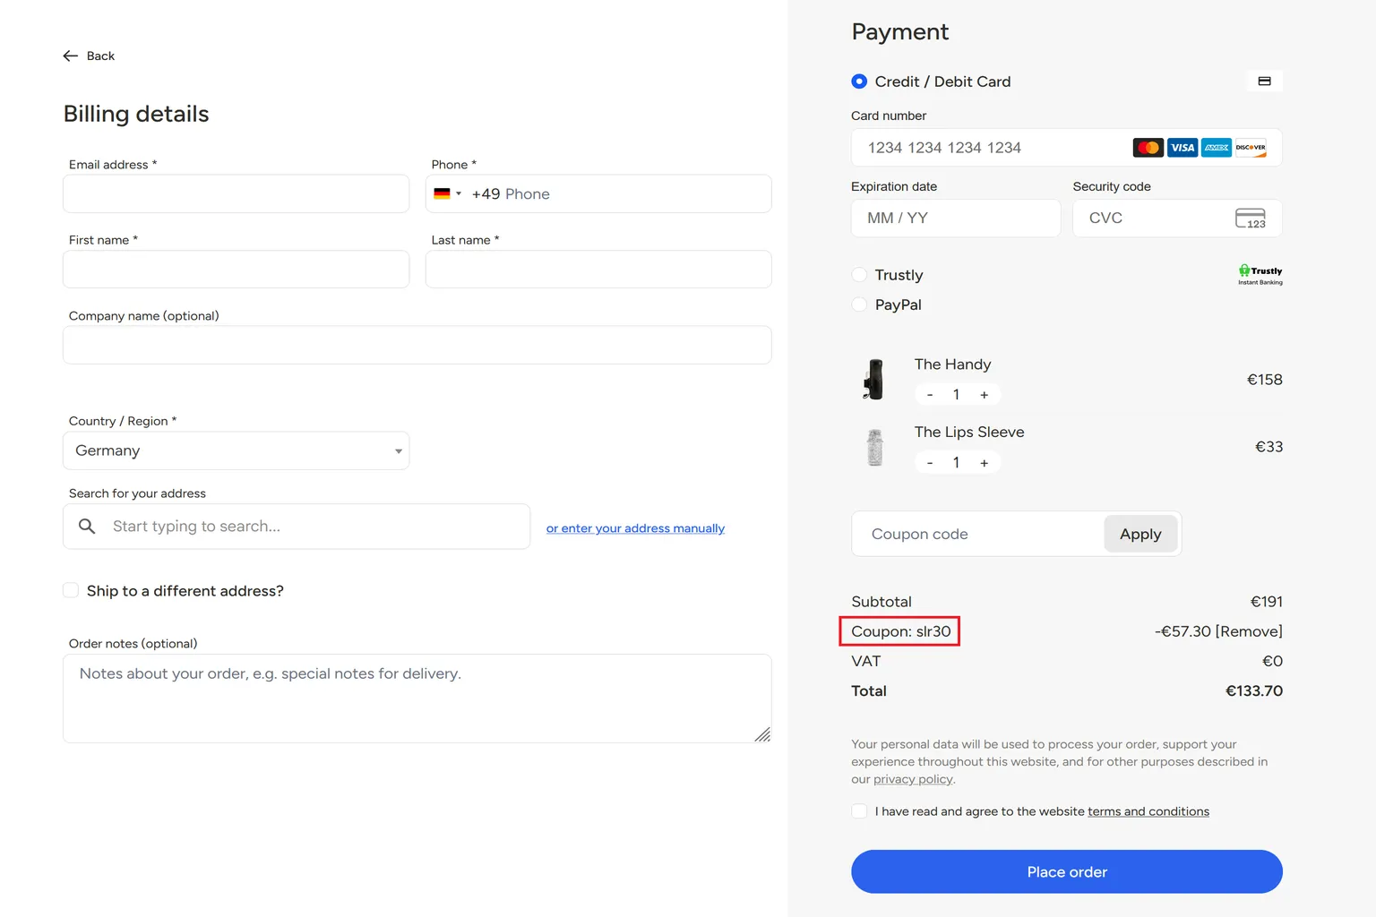Click the address search magnifier icon
Screen dimensions: 1376x917
(x=87, y=527)
